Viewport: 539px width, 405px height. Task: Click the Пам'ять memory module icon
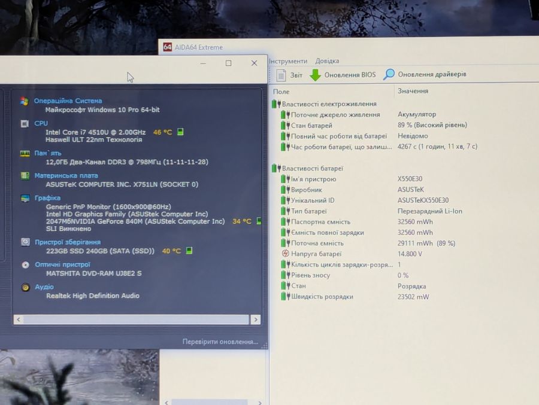[25, 153]
